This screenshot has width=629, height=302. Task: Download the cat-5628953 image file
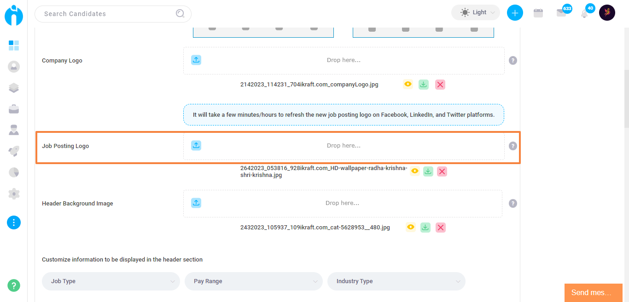(x=425, y=228)
